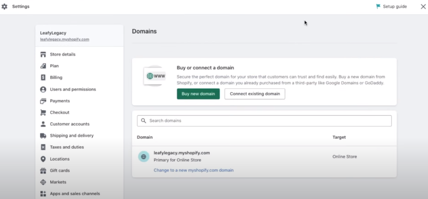This screenshot has width=428, height=199.
Task: Click the Locations pin icon
Action: click(x=43, y=159)
